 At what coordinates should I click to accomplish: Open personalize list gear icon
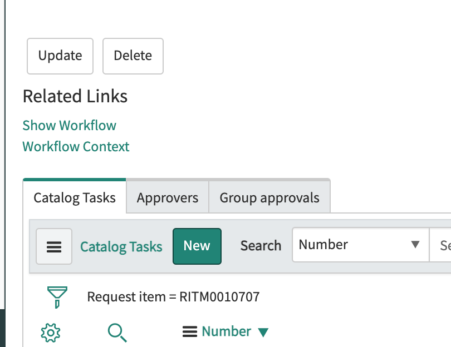click(51, 333)
